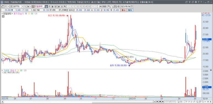
Task: Fast-forward the chart replay
Action: [163, 102]
